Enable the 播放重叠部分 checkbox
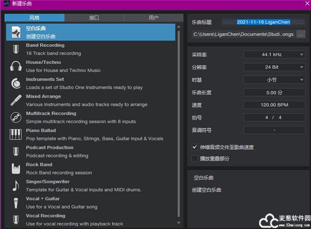 coord(195,158)
